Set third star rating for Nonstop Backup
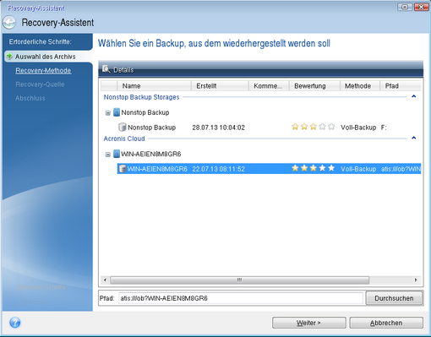The width and height of the screenshot is (431, 337). (x=314, y=127)
